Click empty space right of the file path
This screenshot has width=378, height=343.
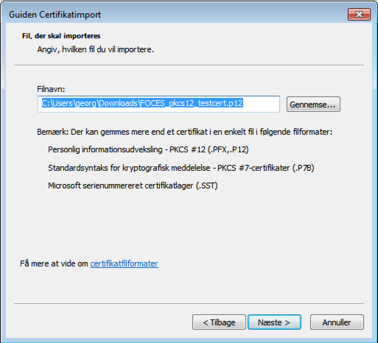click(262, 104)
